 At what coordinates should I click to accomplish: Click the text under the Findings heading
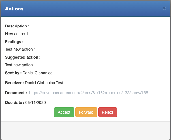click(20, 49)
